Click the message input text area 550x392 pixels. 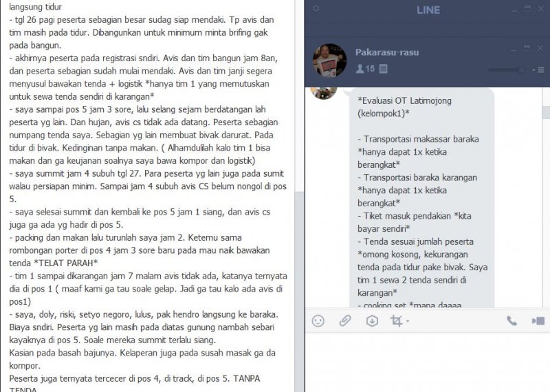tap(427, 362)
